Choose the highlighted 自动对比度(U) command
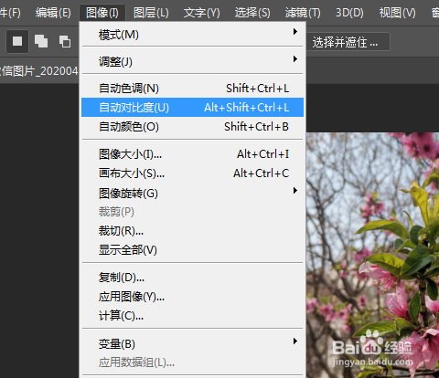The image size is (439, 378). (x=192, y=107)
